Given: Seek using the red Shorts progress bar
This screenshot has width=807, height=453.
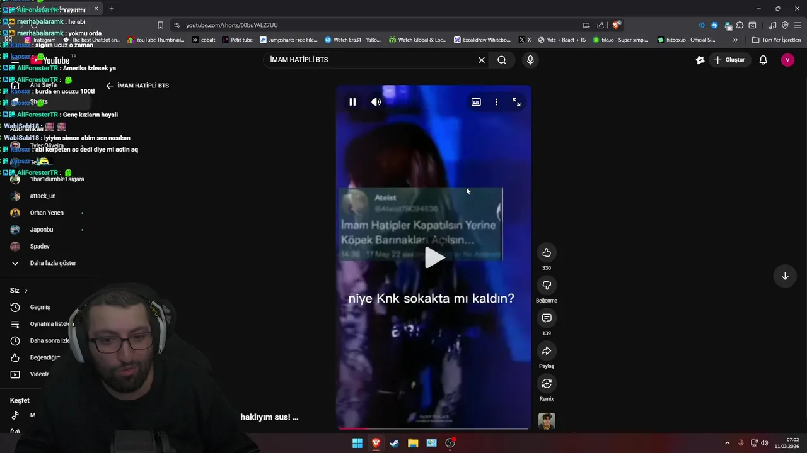Looking at the screenshot, I should click(x=433, y=428).
